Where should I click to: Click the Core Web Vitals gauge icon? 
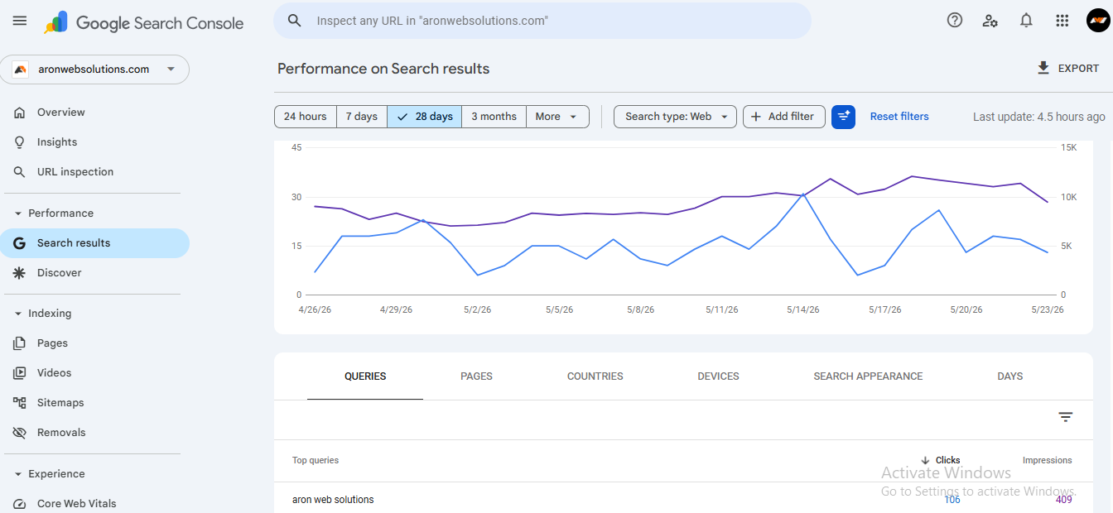[x=20, y=504]
